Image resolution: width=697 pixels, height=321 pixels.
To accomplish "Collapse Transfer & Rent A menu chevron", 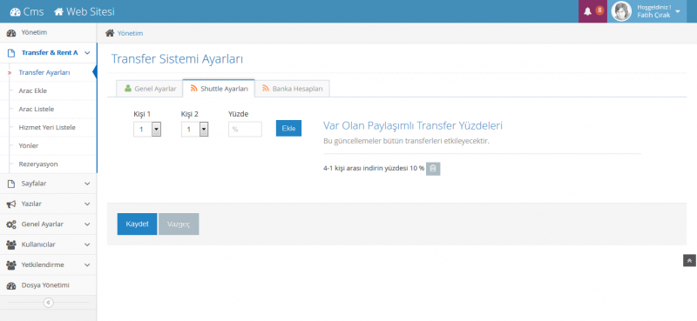I will tap(87, 53).
